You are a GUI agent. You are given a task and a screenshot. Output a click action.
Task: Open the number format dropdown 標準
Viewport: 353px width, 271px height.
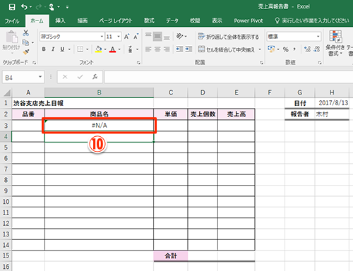point(318,37)
